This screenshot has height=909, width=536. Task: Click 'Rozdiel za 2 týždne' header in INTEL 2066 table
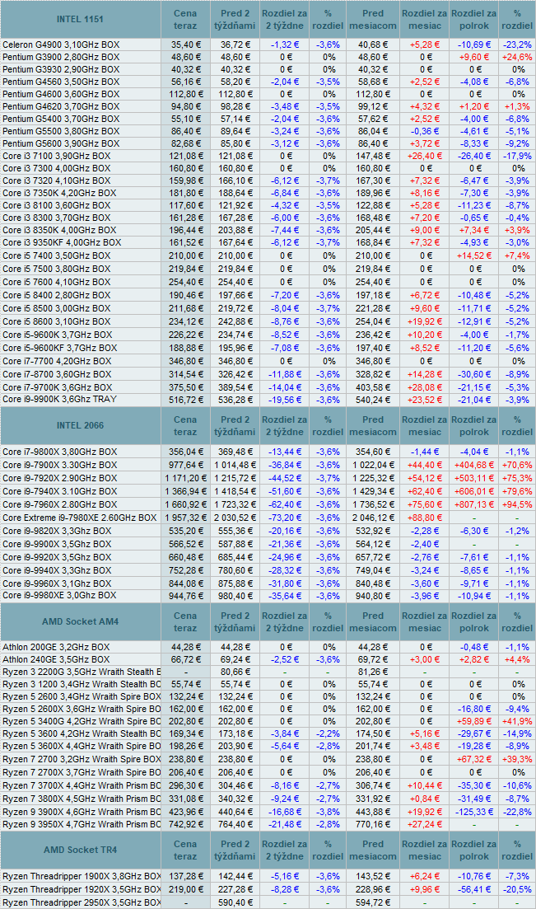[x=285, y=425]
